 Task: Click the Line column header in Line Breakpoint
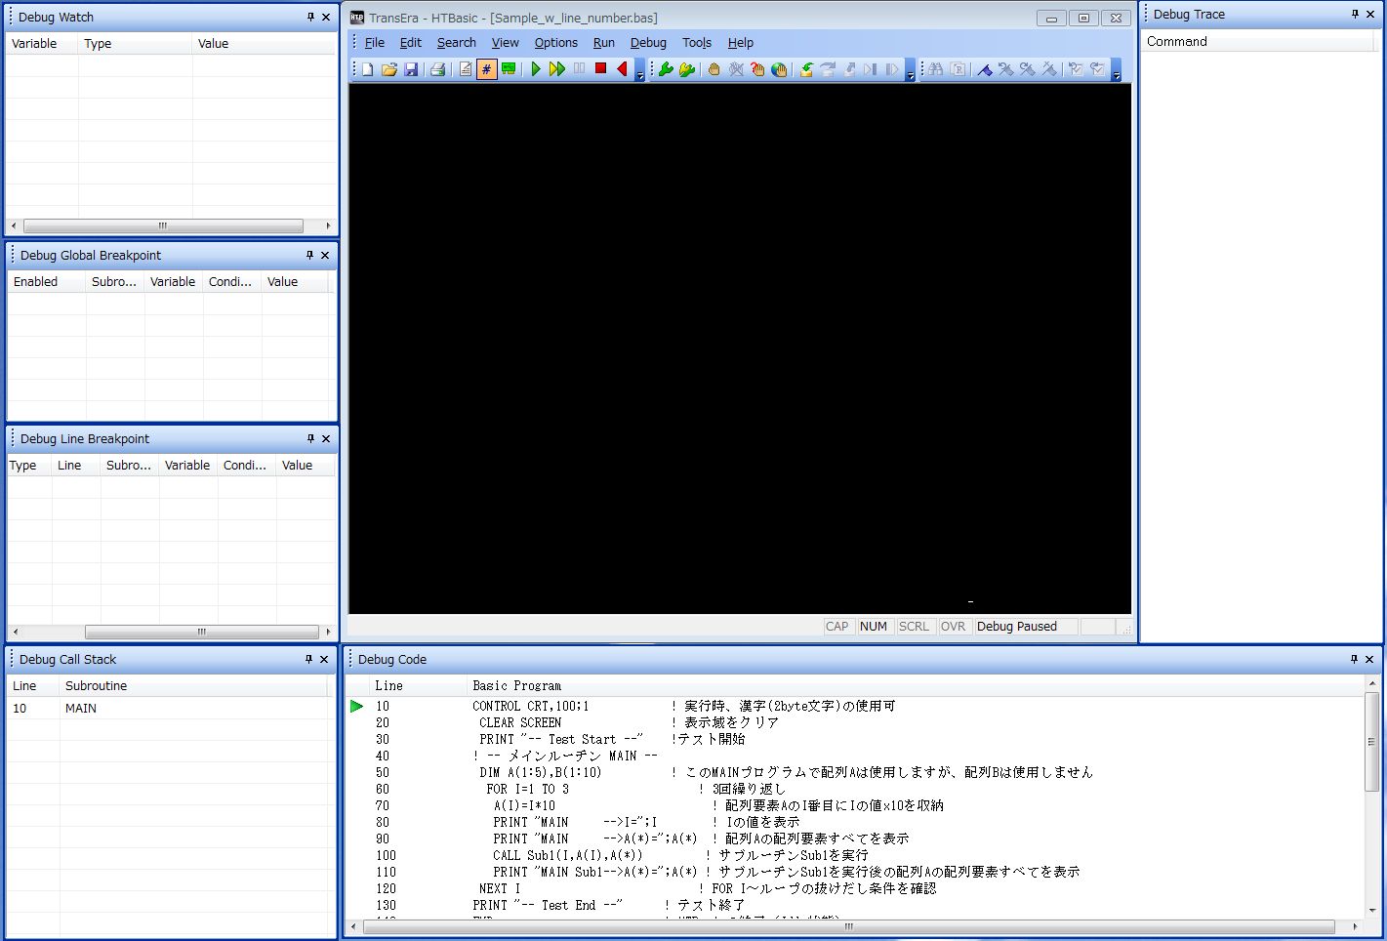click(76, 465)
